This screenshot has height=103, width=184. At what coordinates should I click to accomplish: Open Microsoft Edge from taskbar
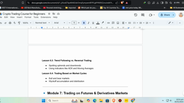click(x=95, y=100)
